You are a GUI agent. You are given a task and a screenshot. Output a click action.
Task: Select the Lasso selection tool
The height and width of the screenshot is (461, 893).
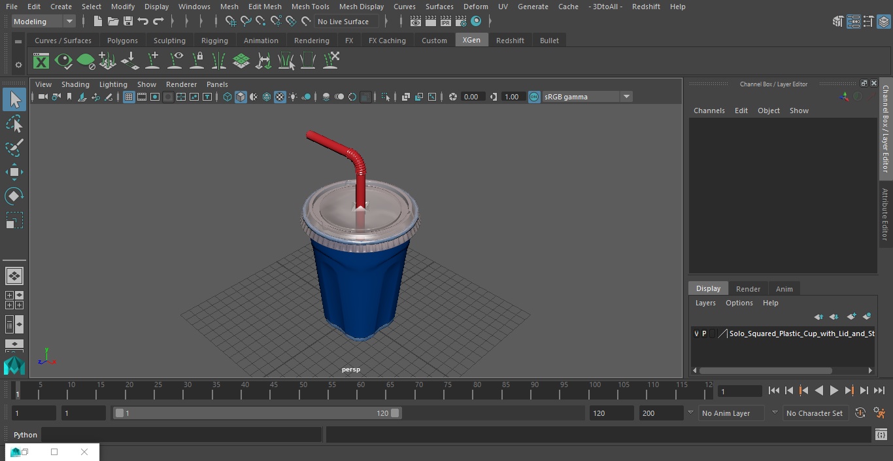pos(14,124)
